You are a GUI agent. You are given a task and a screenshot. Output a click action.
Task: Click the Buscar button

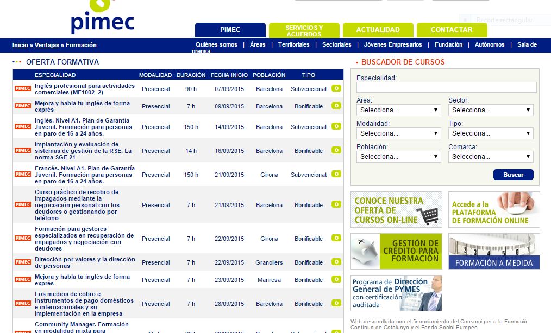point(514,175)
